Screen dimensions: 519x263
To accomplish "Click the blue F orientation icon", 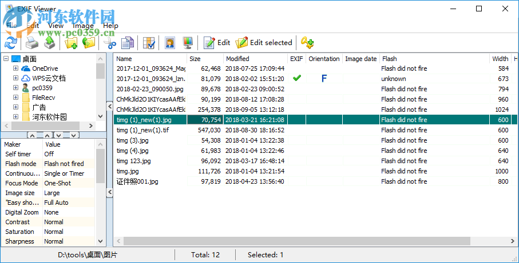I will click(324, 79).
